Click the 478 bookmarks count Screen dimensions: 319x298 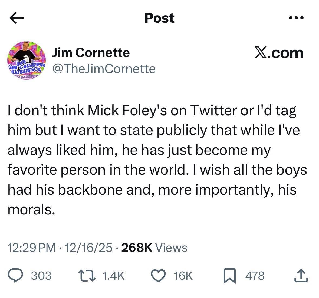pyautogui.click(x=255, y=276)
